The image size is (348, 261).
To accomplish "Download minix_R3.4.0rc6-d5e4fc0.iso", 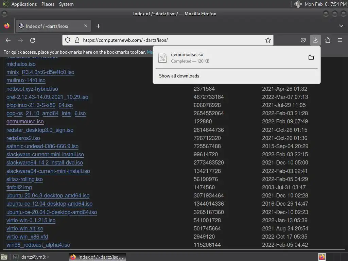I will coord(40,72).
